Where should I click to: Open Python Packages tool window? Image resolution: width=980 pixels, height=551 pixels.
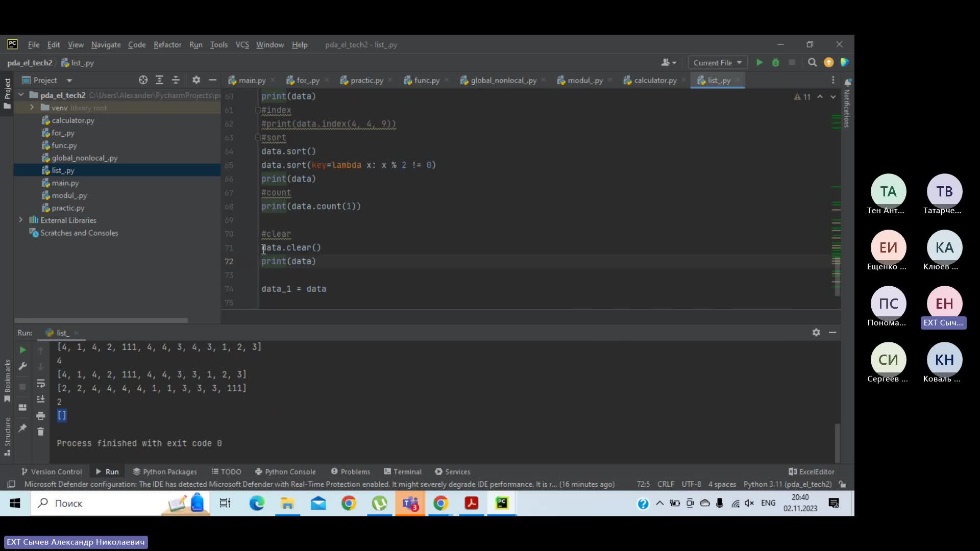pos(164,472)
